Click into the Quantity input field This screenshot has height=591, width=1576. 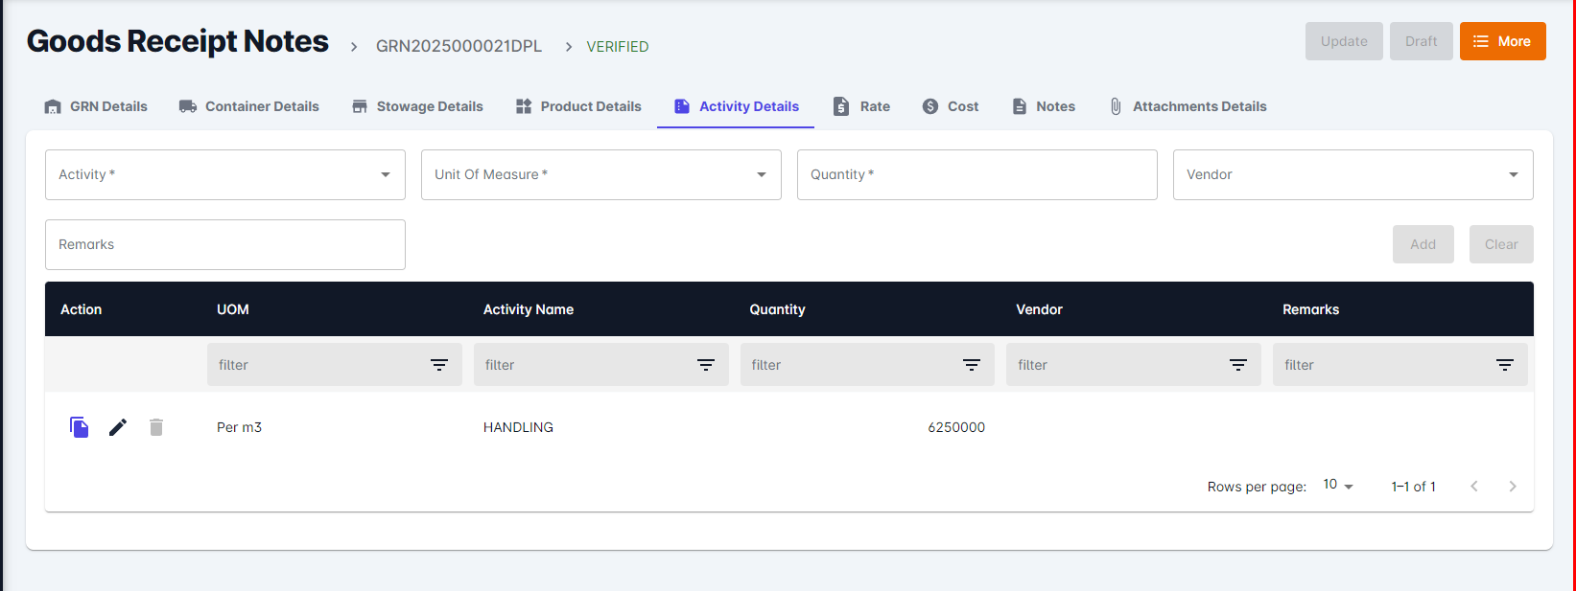(976, 174)
